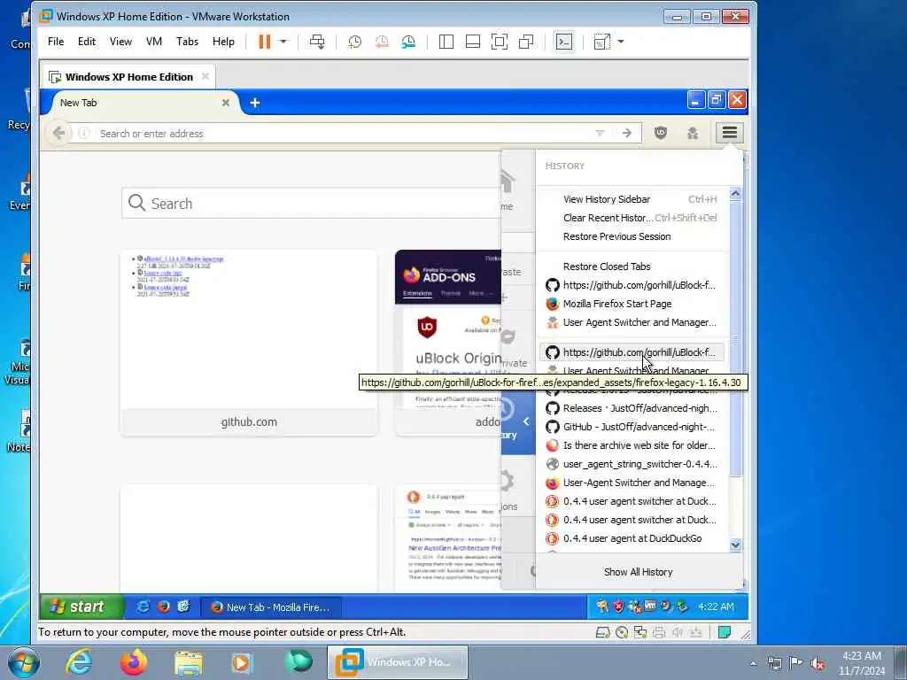Open Is there archive web site history entry
The image size is (907, 680).
pyautogui.click(x=632, y=445)
